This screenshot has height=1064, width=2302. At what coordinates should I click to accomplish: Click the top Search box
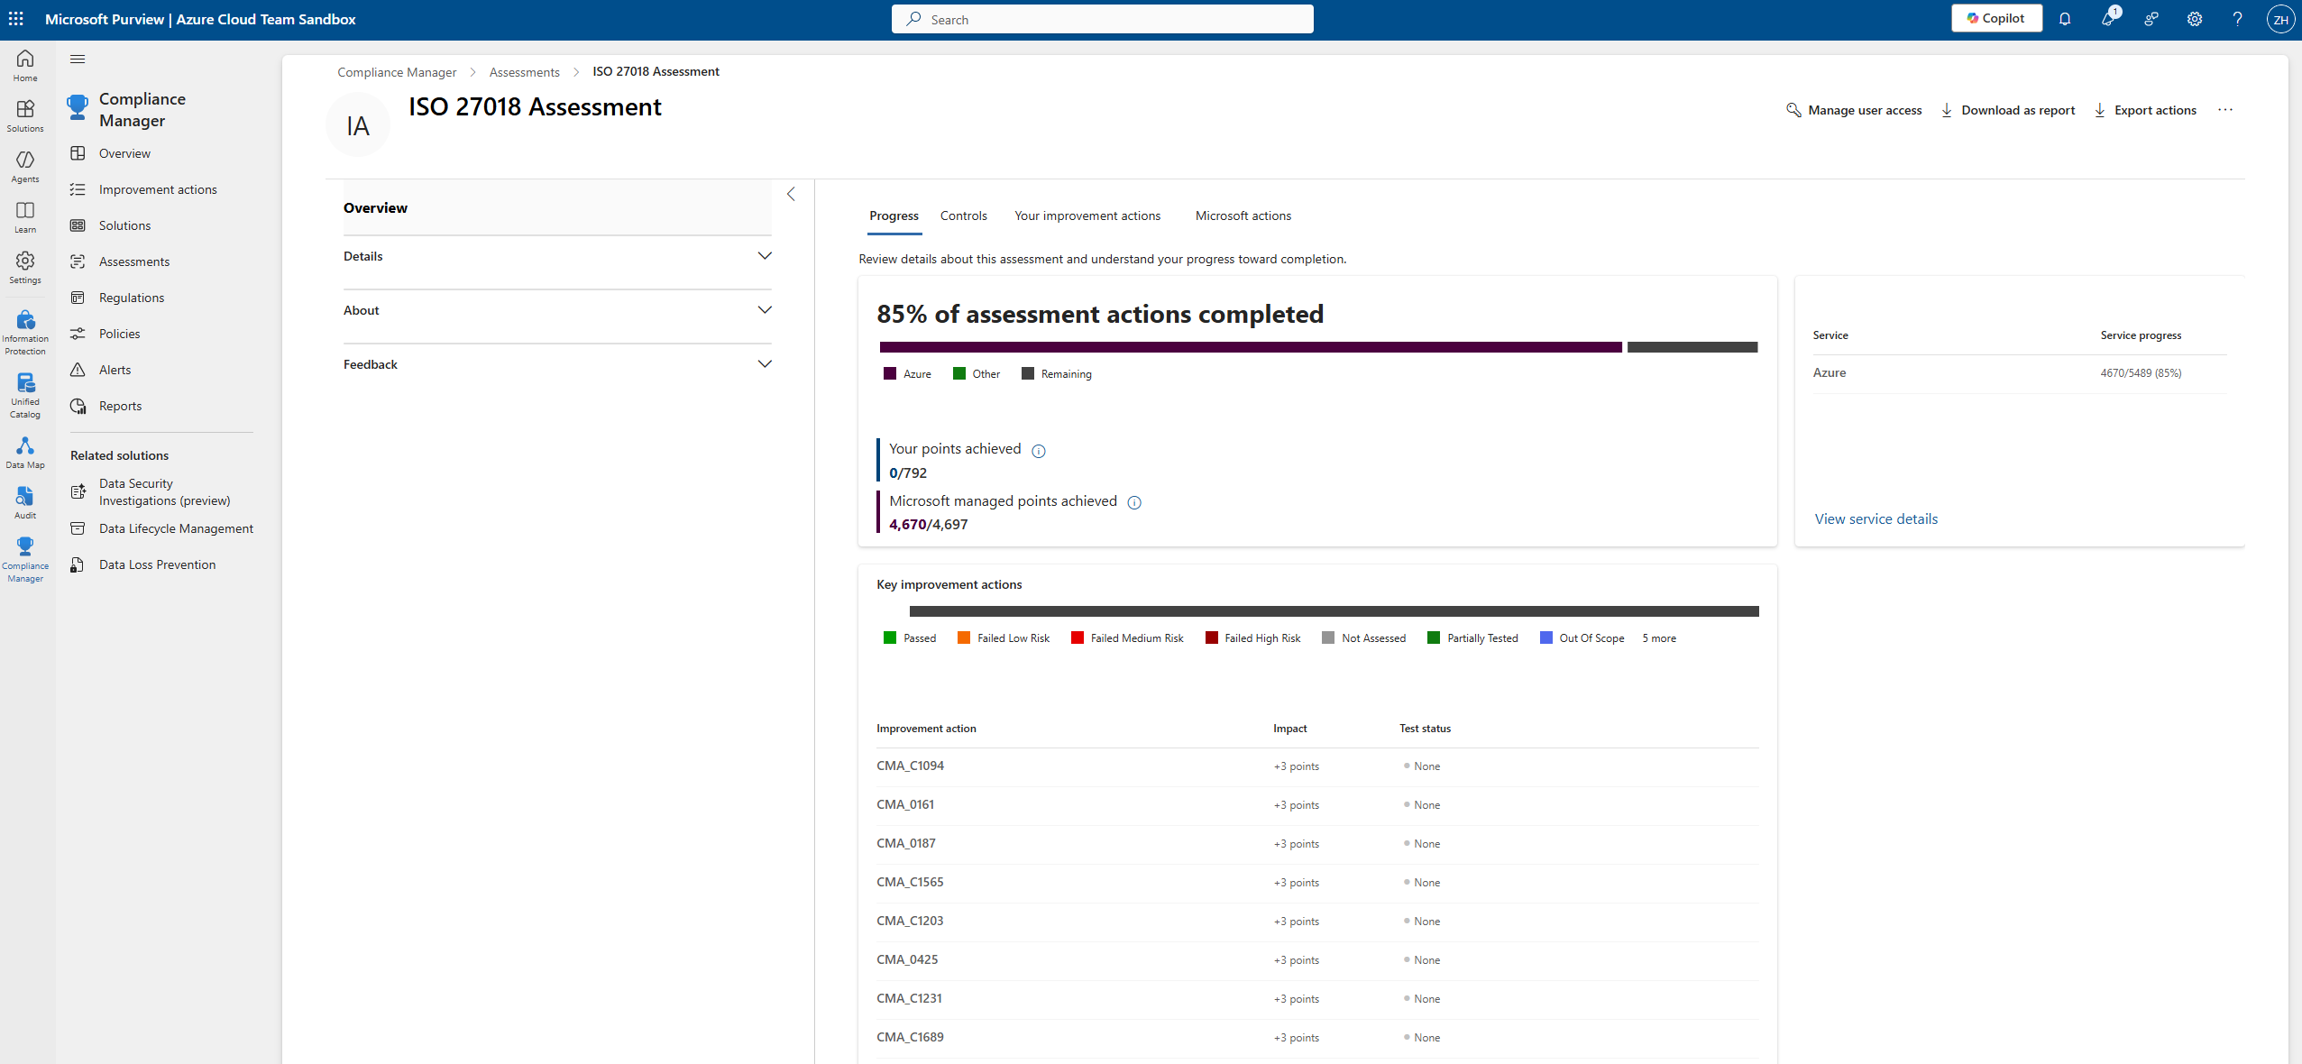tap(1102, 19)
